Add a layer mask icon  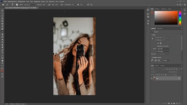[169, 104]
